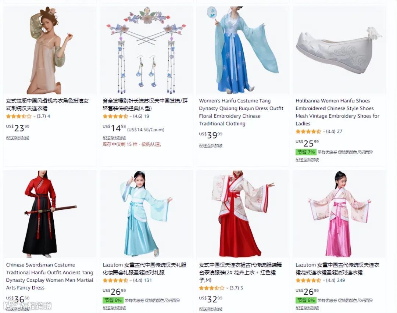Open the red and black swordsman costume image
Image resolution: width=397 pixels, height=313 pixels.
click(50, 214)
